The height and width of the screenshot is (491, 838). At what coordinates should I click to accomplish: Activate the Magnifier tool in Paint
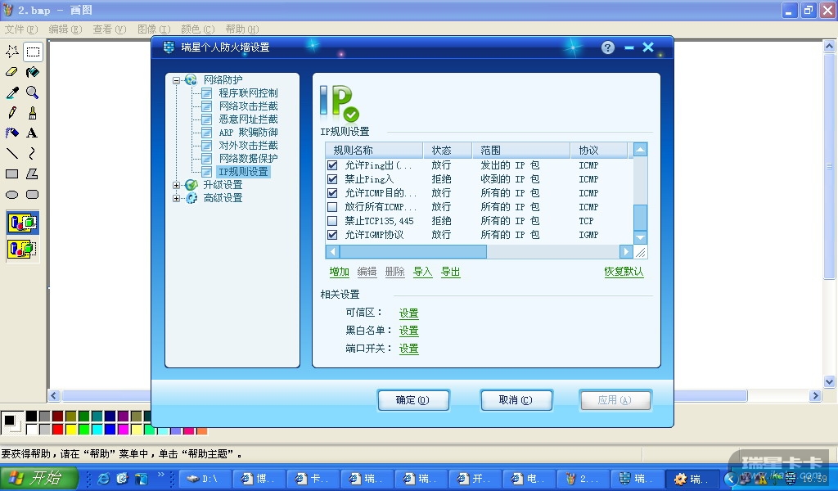[x=33, y=92]
